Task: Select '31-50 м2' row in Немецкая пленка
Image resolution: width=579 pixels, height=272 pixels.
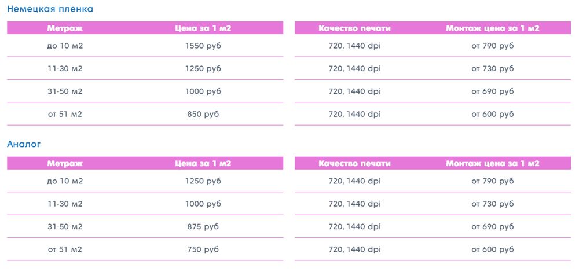Action: coord(65,91)
